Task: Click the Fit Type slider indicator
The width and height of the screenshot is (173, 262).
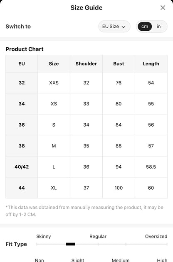Action: tap(70, 244)
